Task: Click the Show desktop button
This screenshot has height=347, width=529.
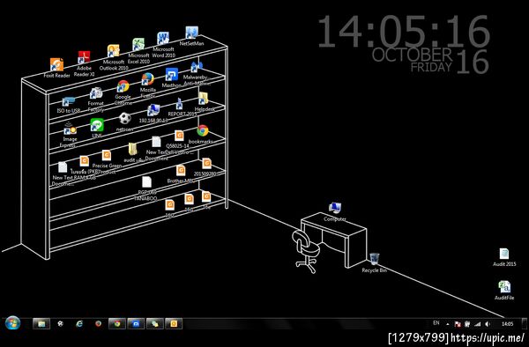Action: click(x=525, y=324)
